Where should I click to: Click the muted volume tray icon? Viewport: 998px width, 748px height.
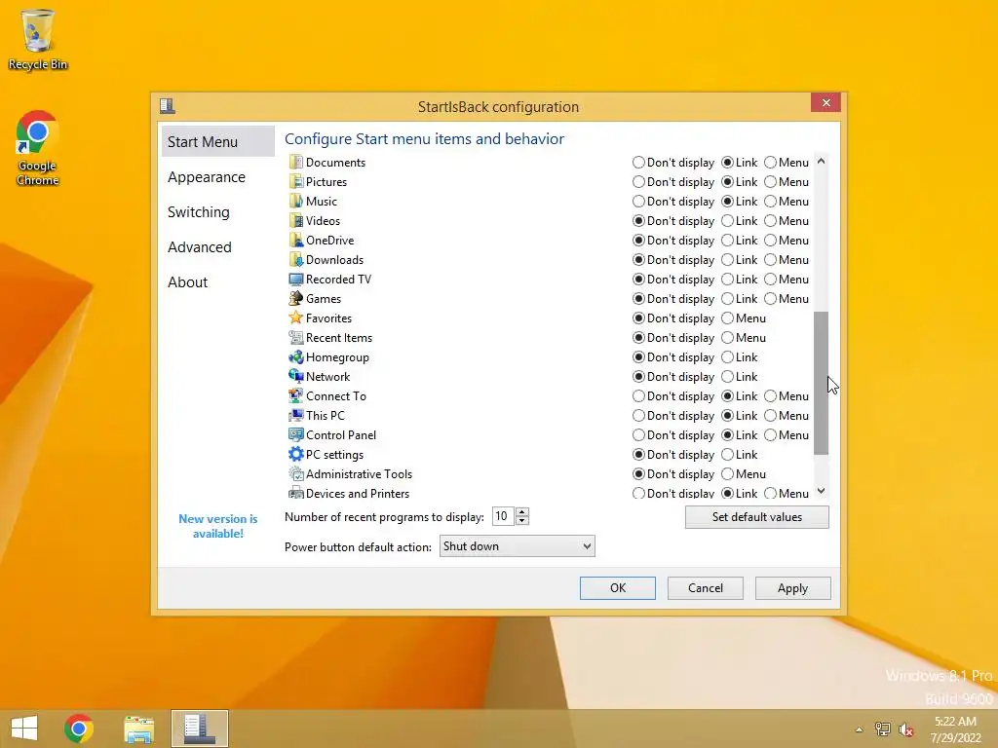point(905,729)
